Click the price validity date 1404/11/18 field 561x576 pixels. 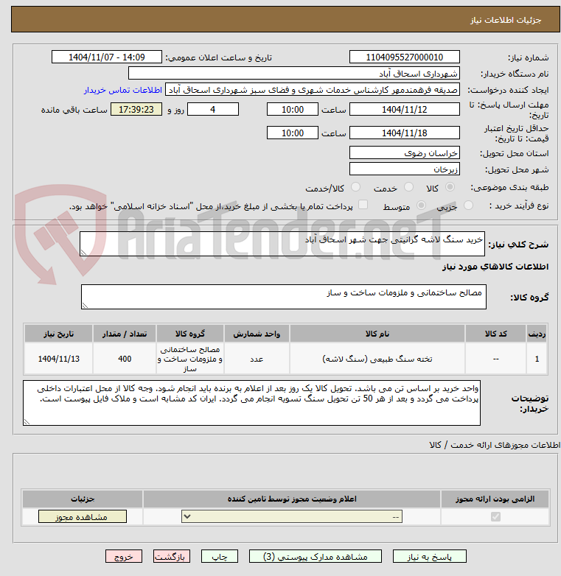coord(405,133)
